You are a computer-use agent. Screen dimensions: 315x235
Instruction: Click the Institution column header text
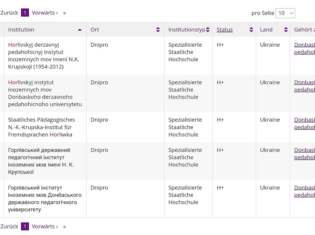[21, 30]
